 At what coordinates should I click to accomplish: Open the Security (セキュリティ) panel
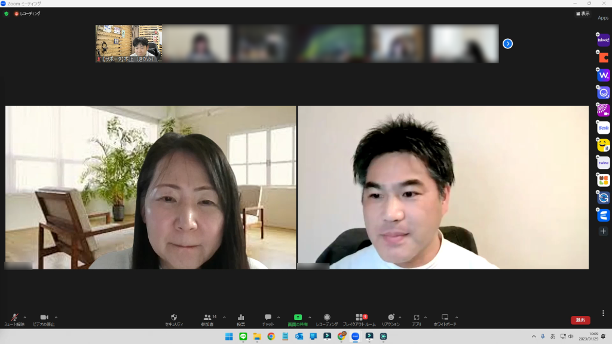point(174,320)
